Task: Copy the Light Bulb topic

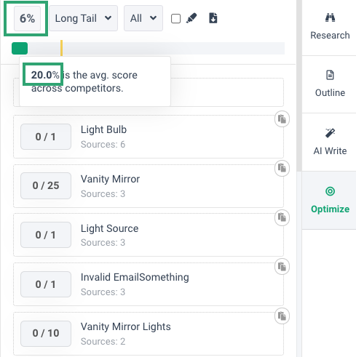Action: [x=282, y=119]
